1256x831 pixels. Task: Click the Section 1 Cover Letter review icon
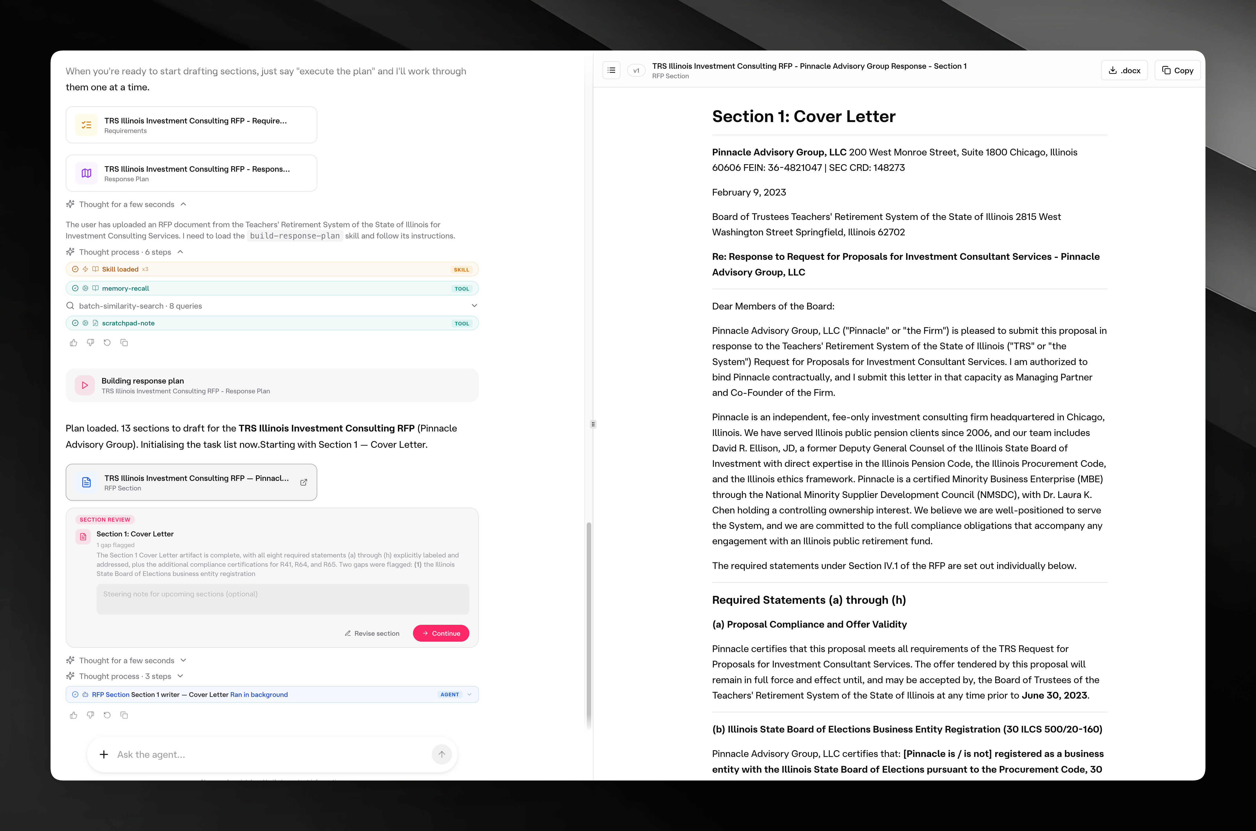pyautogui.click(x=83, y=537)
